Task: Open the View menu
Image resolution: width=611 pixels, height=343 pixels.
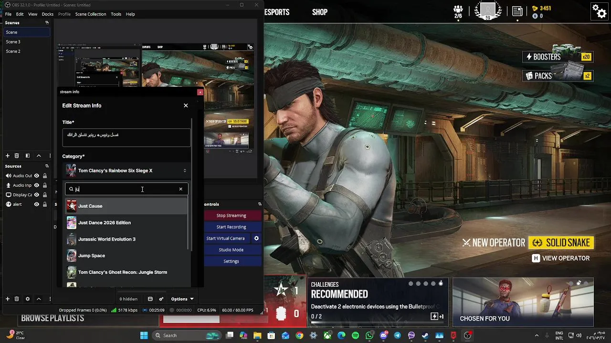Action: coord(32,14)
